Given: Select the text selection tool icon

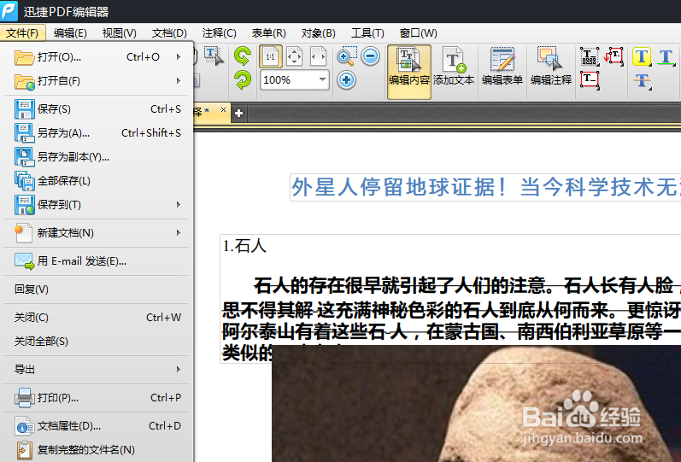Looking at the screenshot, I should [x=214, y=56].
